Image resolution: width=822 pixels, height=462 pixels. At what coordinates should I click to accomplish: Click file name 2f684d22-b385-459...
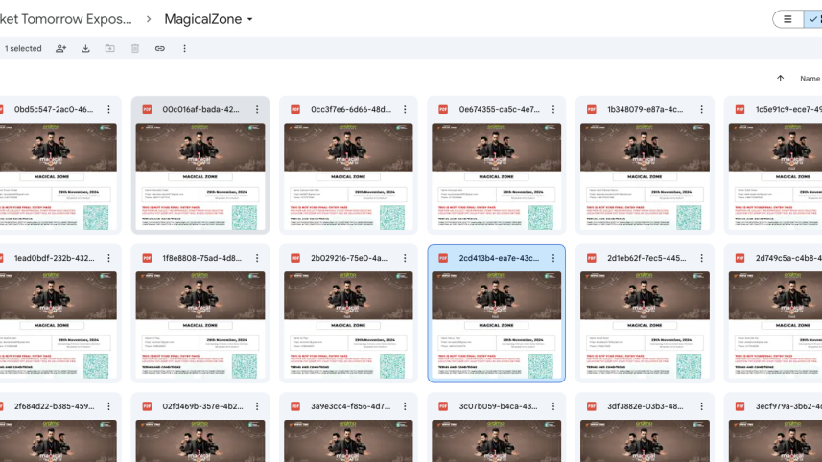(54, 406)
